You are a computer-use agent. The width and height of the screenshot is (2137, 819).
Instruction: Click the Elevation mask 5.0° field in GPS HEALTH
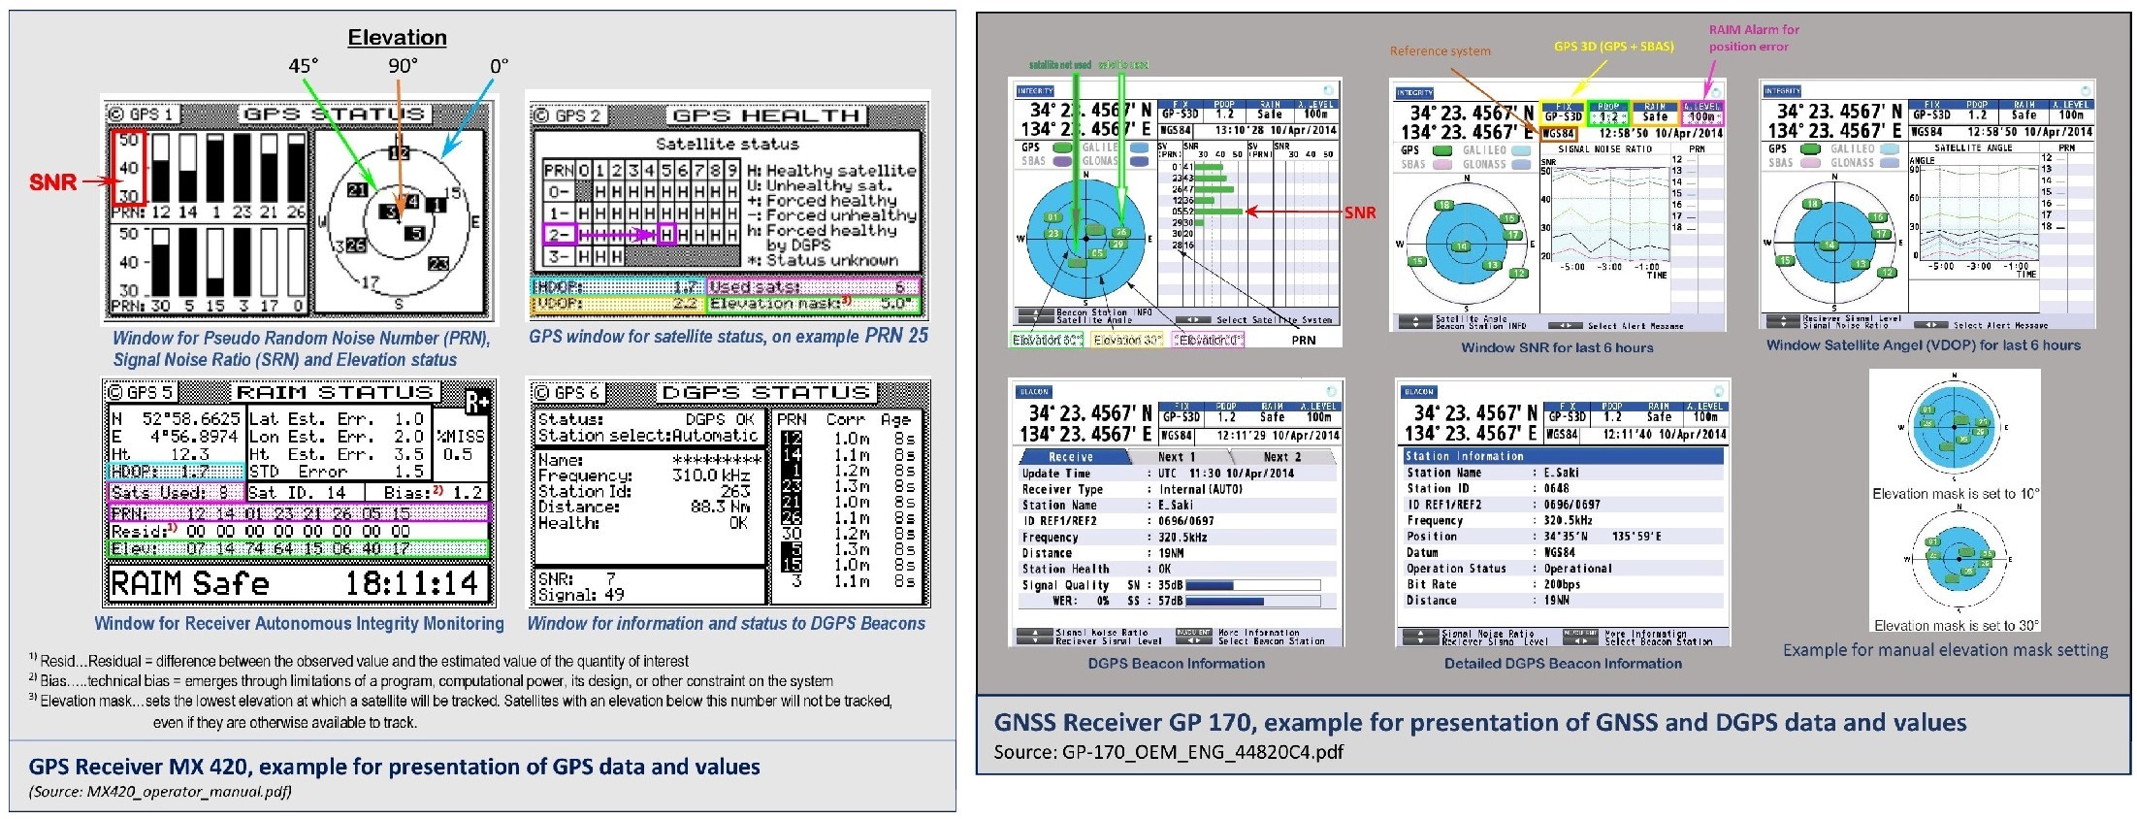coord(812,304)
